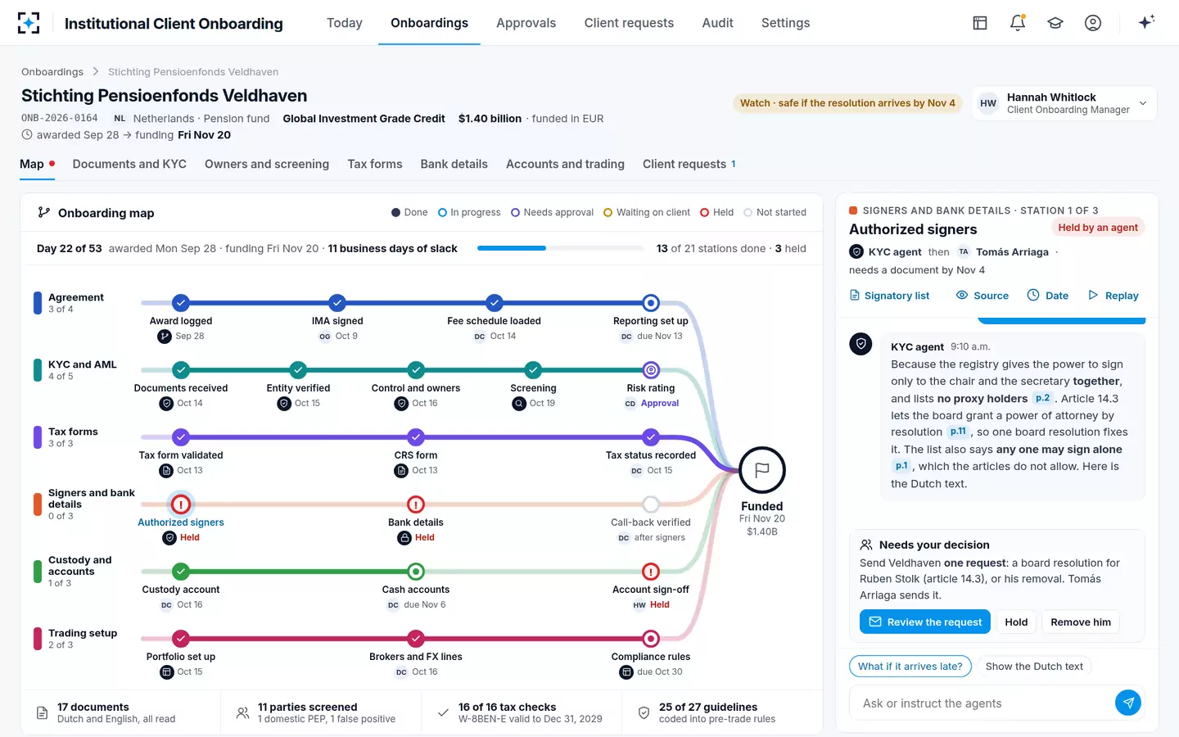The width and height of the screenshot is (1179, 737).
Task: Click Review the request button
Action: [x=925, y=622]
